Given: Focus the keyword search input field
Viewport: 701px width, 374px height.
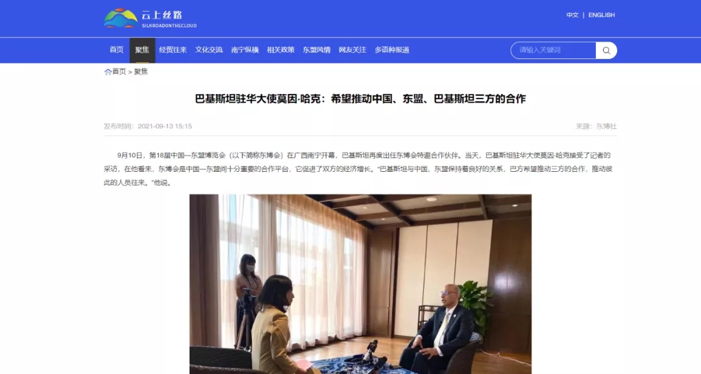Looking at the screenshot, I should (x=554, y=51).
